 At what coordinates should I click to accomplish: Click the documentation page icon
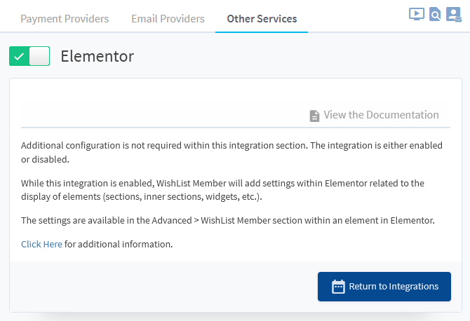coord(314,116)
